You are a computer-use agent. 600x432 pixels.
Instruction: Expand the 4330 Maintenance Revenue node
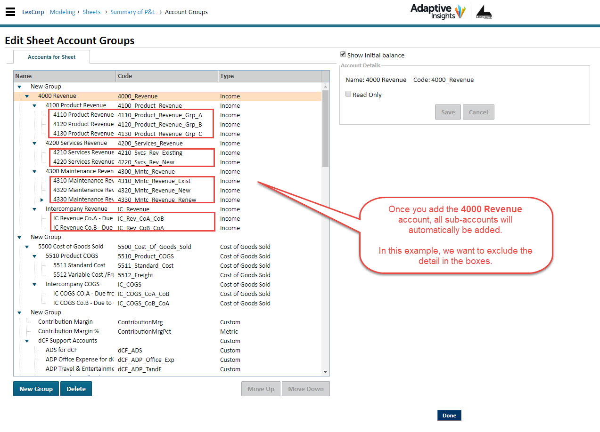pyautogui.click(x=42, y=200)
